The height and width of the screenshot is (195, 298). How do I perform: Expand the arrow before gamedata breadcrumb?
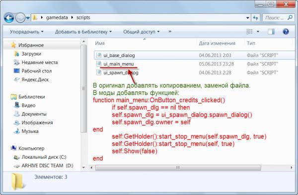coord(42,18)
